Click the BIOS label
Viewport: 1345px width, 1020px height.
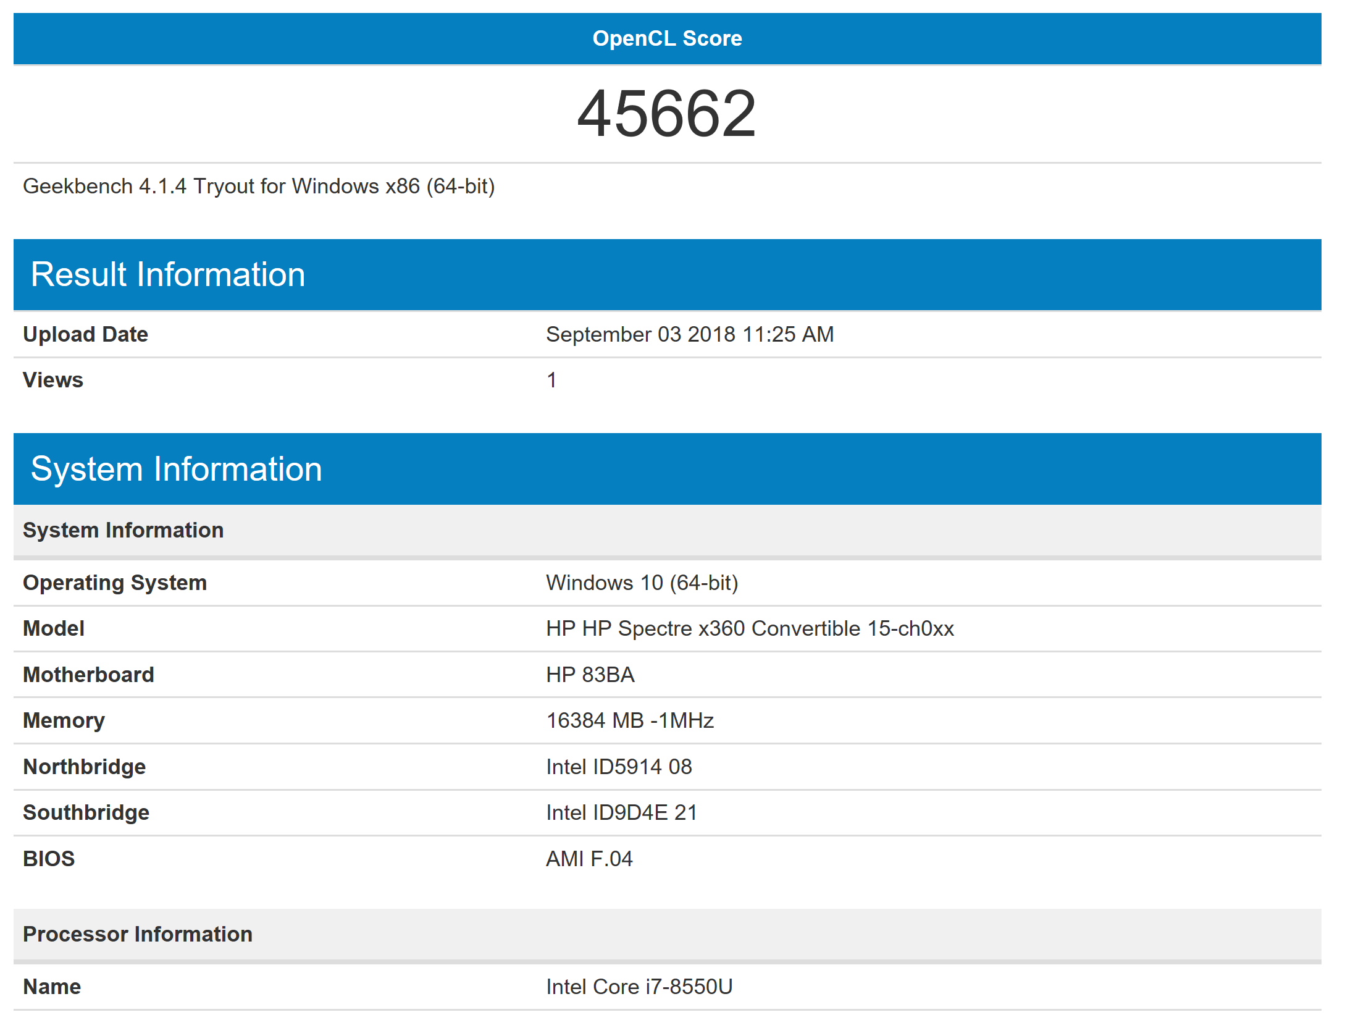pyautogui.click(x=49, y=859)
